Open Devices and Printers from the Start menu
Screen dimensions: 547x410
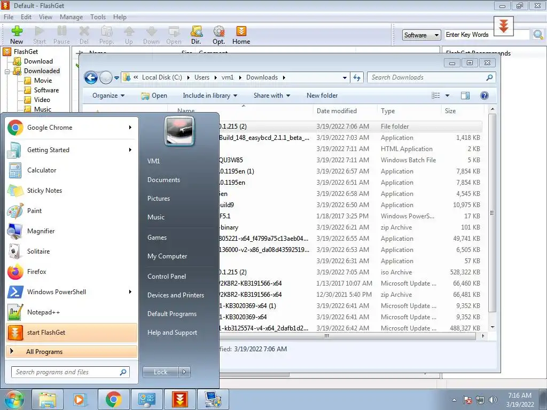pos(175,295)
